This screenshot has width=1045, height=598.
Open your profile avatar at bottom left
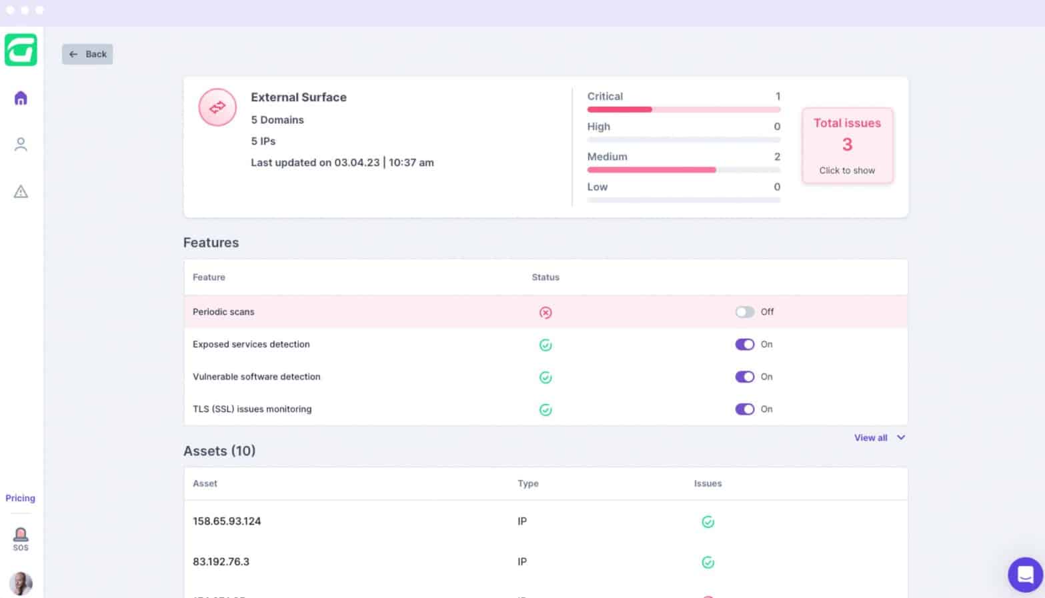(x=21, y=583)
